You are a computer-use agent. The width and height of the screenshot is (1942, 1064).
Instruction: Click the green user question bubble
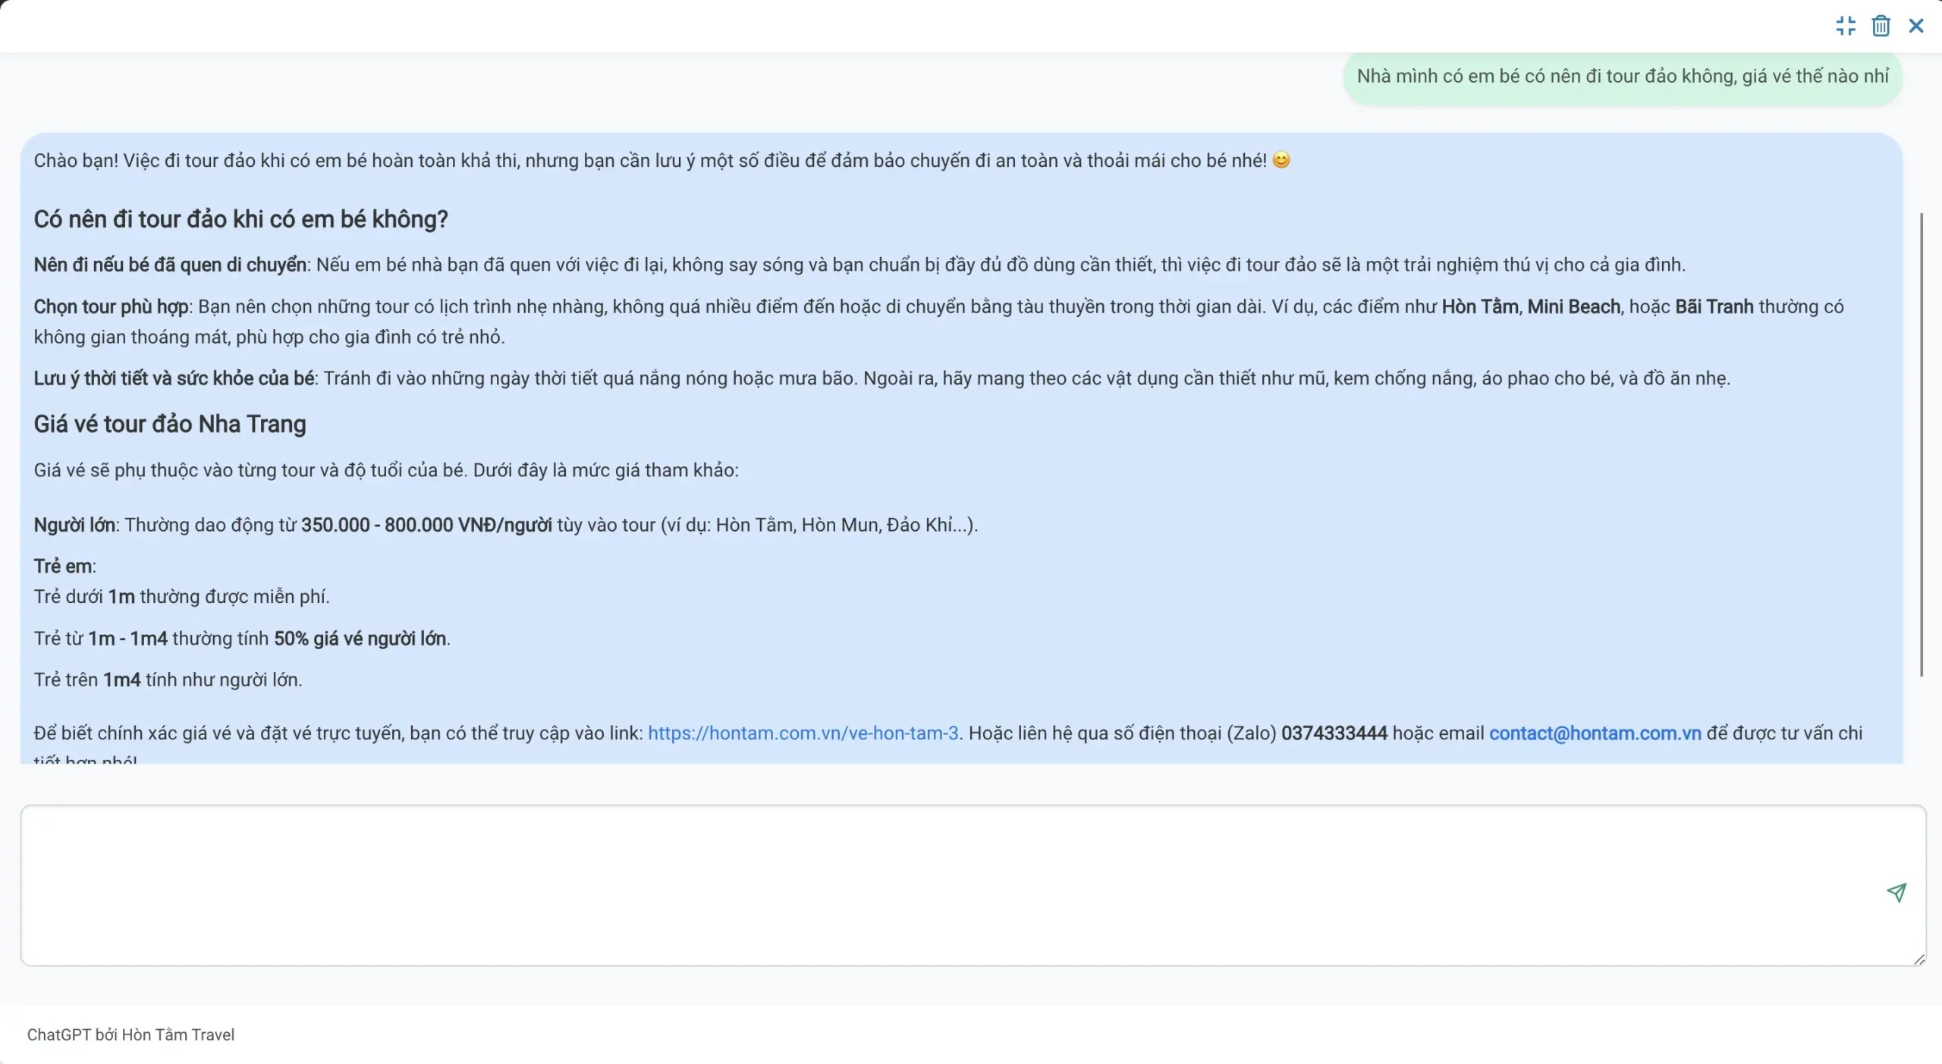1622,77
